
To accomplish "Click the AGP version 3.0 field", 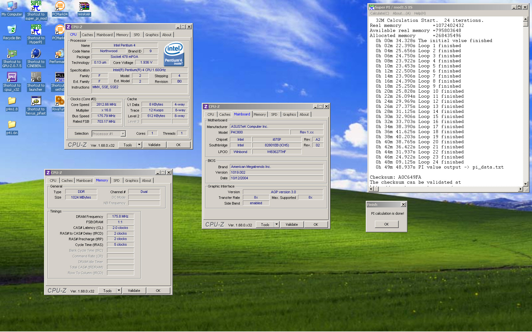I will (x=283, y=192).
